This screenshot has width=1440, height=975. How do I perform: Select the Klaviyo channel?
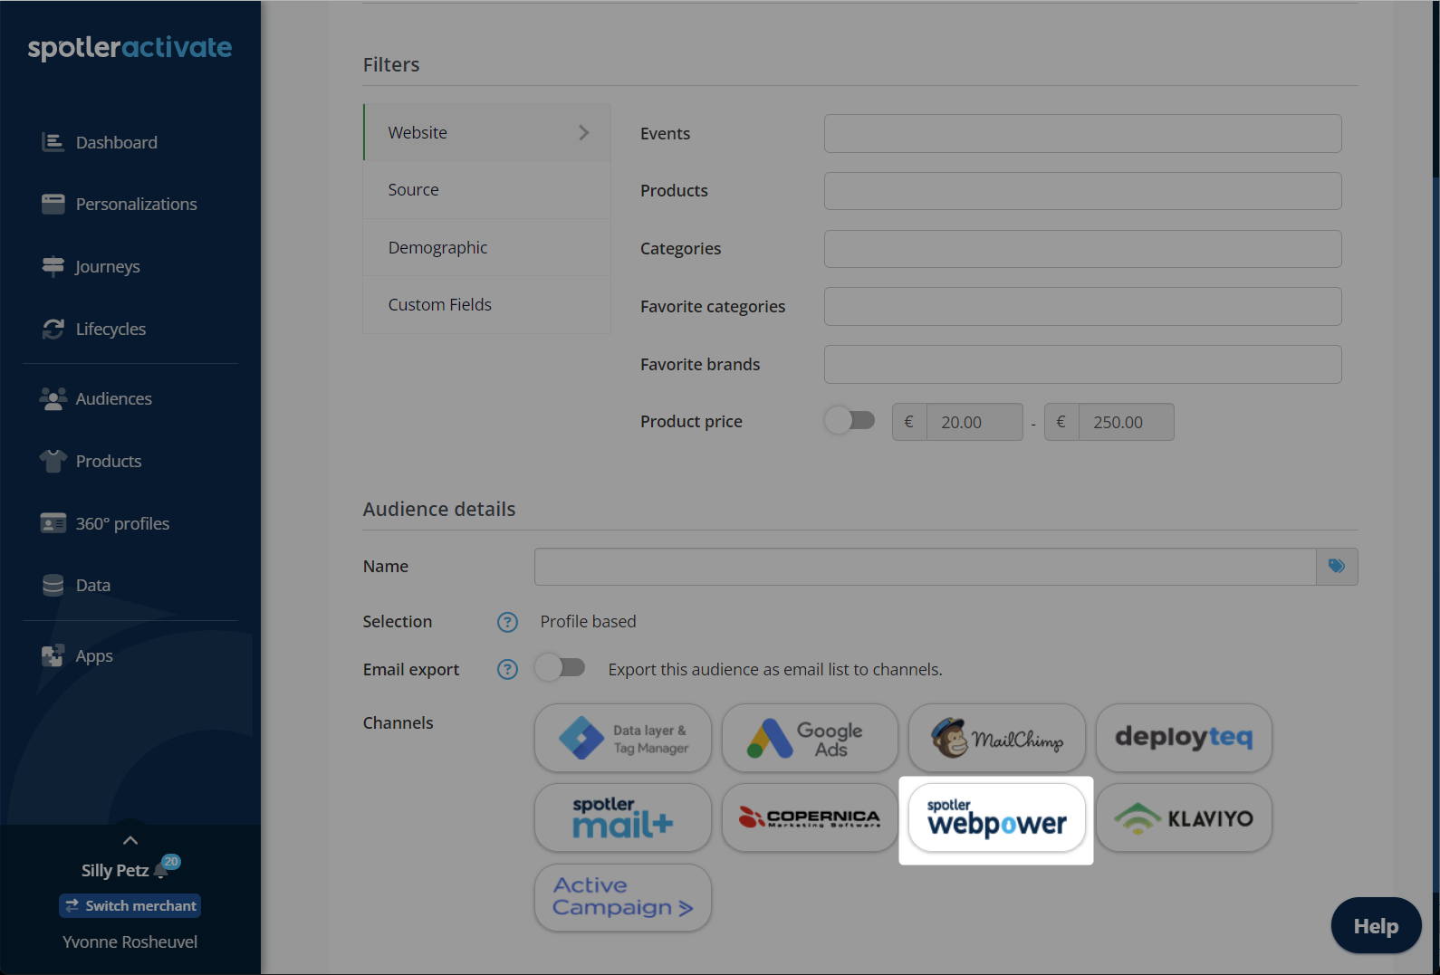[1184, 818]
